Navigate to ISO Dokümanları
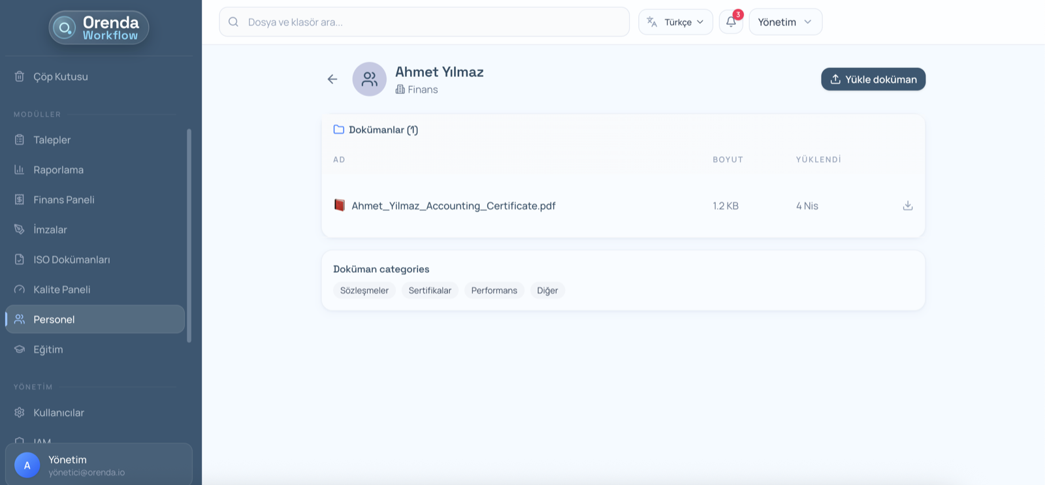 pos(95,259)
